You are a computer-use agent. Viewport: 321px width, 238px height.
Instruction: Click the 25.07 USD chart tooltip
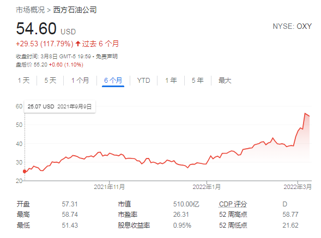(60, 106)
